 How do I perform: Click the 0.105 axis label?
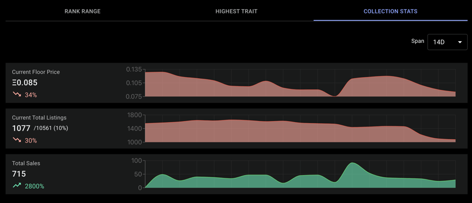point(134,83)
